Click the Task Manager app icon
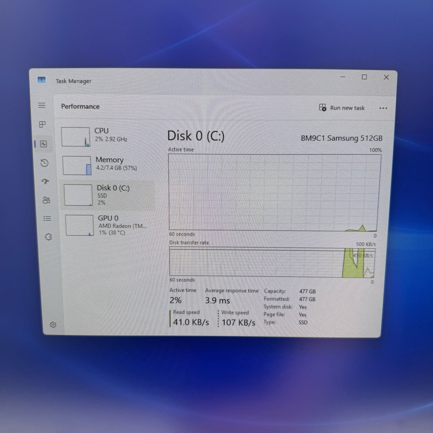 click(x=42, y=80)
